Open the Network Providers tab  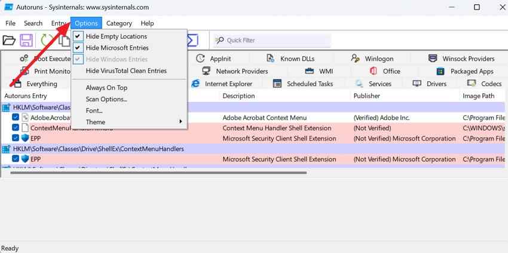pyautogui.click(x=235, y=71)
